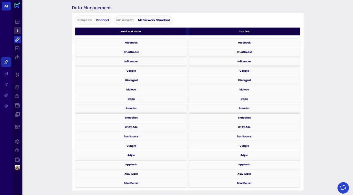Viewport: 353px width, 195px height.
Task: Click the Your Data column header
Action: click(x=245, y=31)
